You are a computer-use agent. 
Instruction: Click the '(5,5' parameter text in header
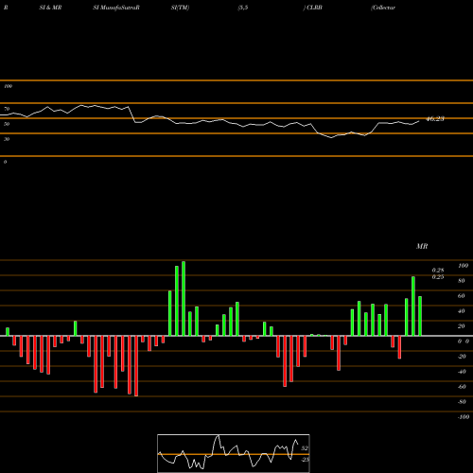(x=243, y=8)
